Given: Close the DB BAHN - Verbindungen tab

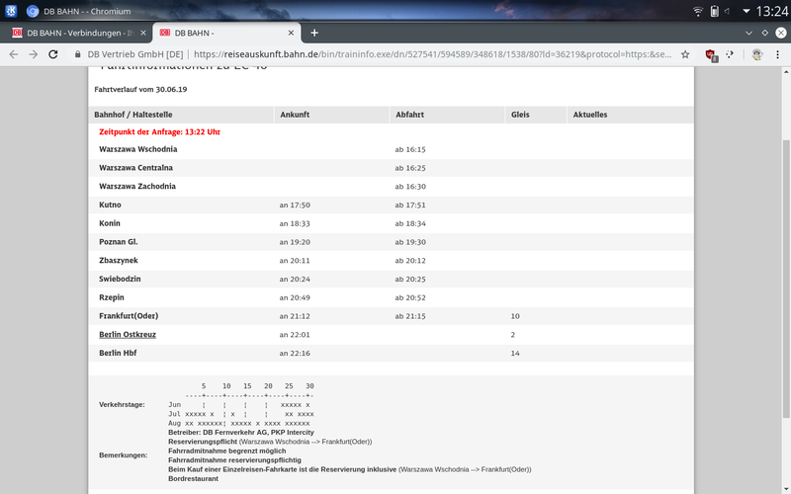Looking at the screenshot, I should [143, 33].
